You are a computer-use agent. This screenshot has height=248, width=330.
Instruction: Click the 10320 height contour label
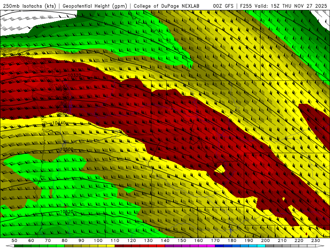tap(75, 76)
